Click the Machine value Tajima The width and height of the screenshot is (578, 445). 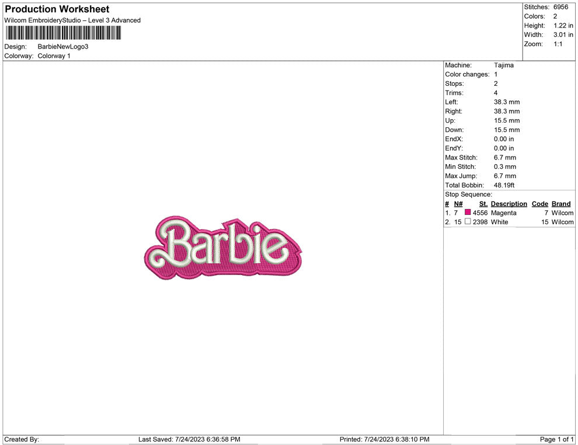(x=503, y=65)
